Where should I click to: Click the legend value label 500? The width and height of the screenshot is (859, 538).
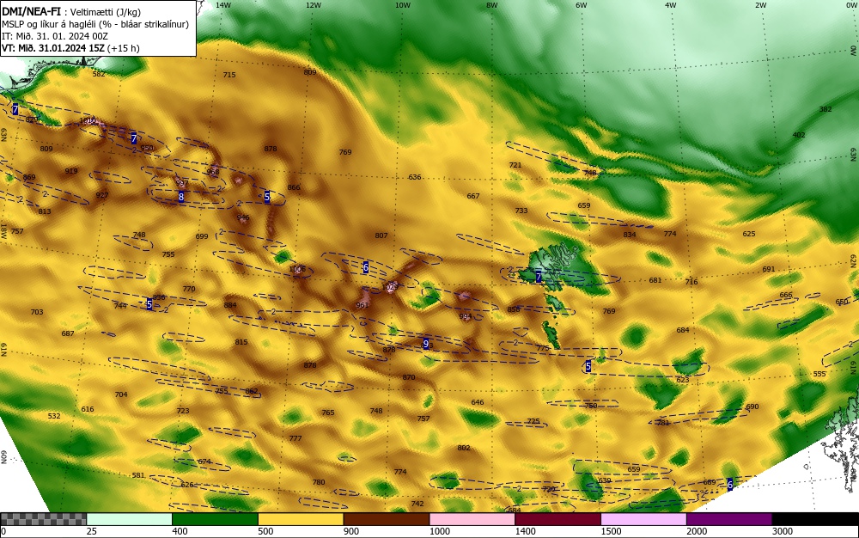click(x=265, y=531)
